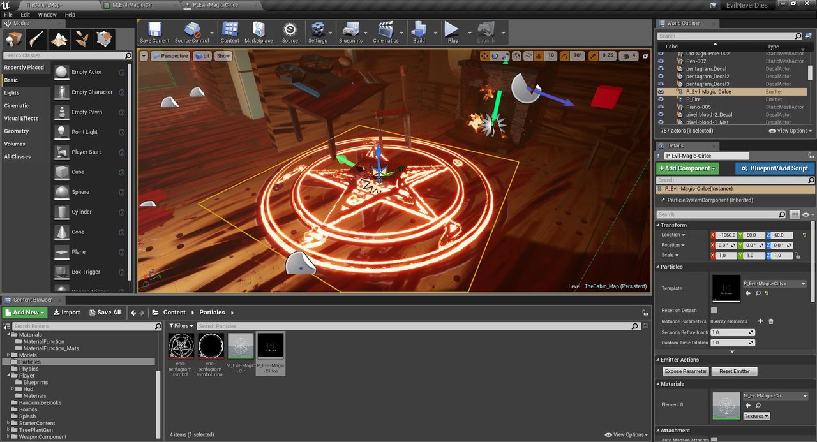Image resolution: width=817 pixels, height=442 pixels.
Task: Select the translate gizmo icon in viewport toolbar
Action: click(x=484, y=56)
